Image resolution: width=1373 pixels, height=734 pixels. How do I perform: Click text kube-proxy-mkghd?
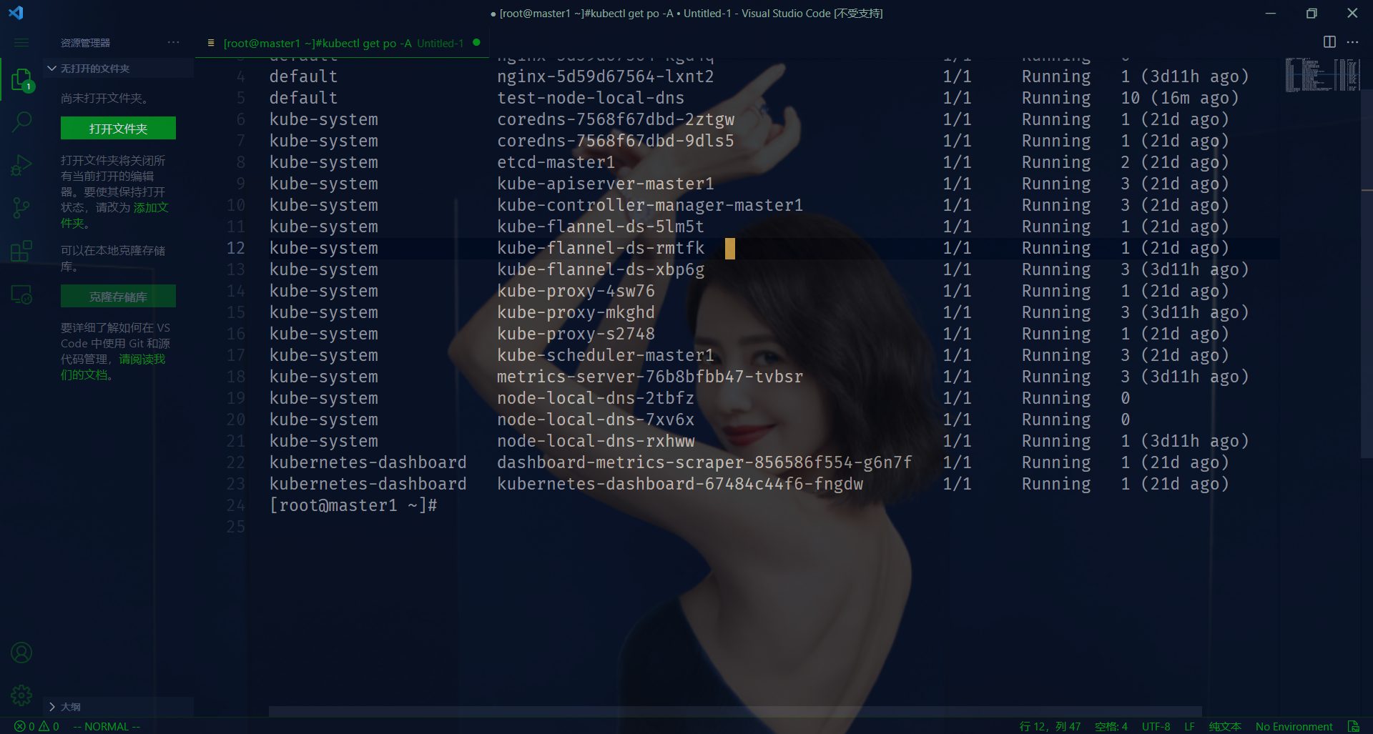tap(576, 312)
